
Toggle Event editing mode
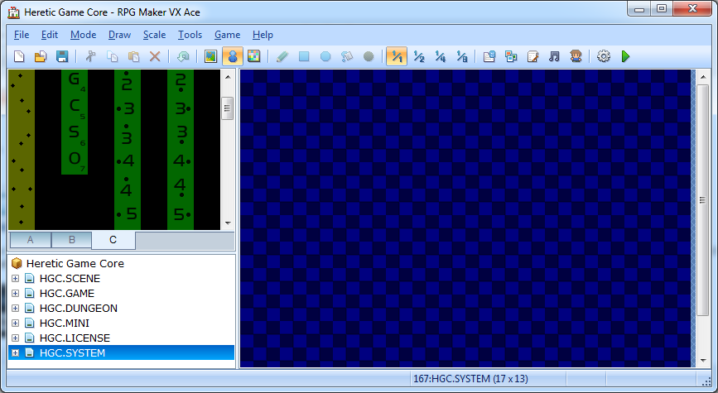233,57
